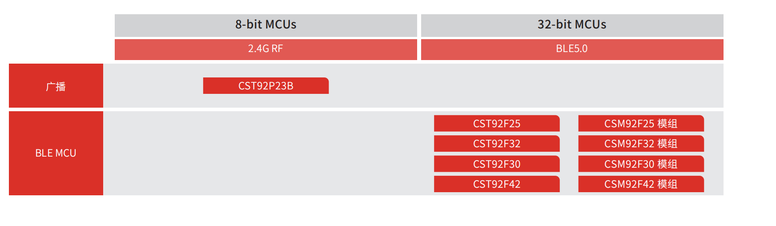Open the CST92P23B product box

pos(265,86)
